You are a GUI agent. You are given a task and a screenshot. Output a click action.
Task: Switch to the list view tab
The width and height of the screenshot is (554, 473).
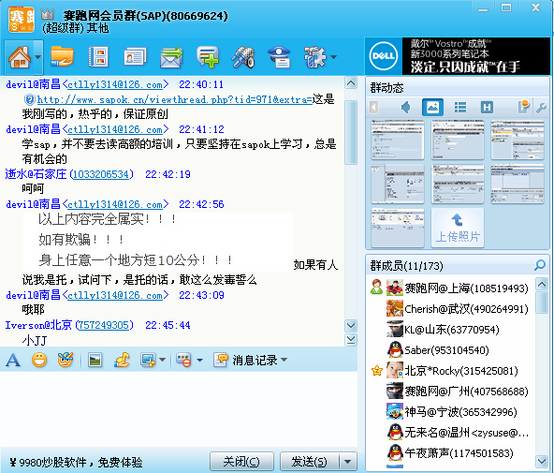point(460,107)
